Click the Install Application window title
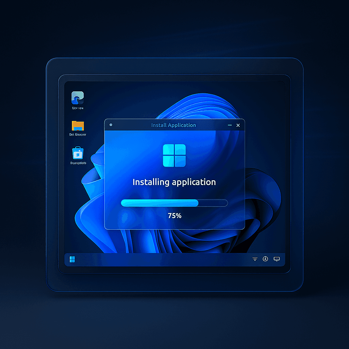The height and width of the screenshot is (349, 349). [173, 125]
